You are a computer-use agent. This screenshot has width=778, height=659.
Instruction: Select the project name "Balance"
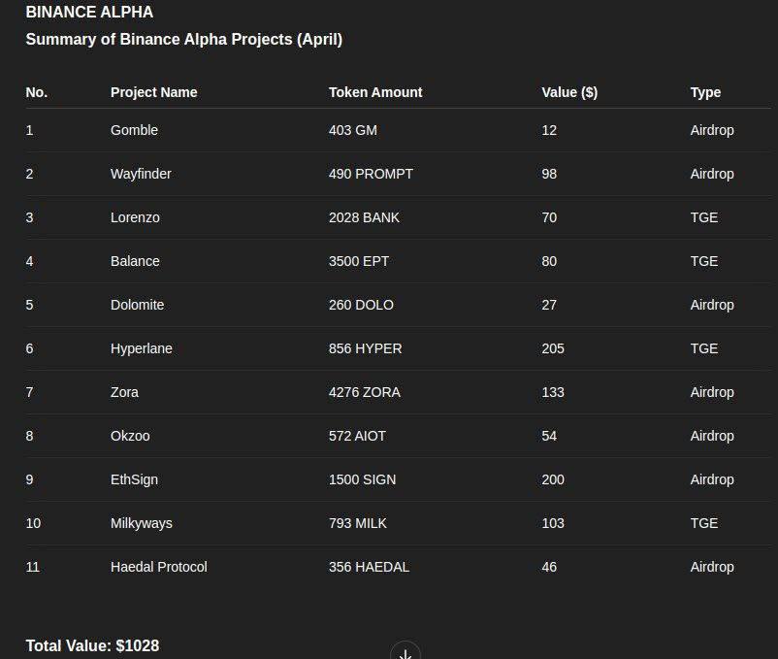coord(135,261)
